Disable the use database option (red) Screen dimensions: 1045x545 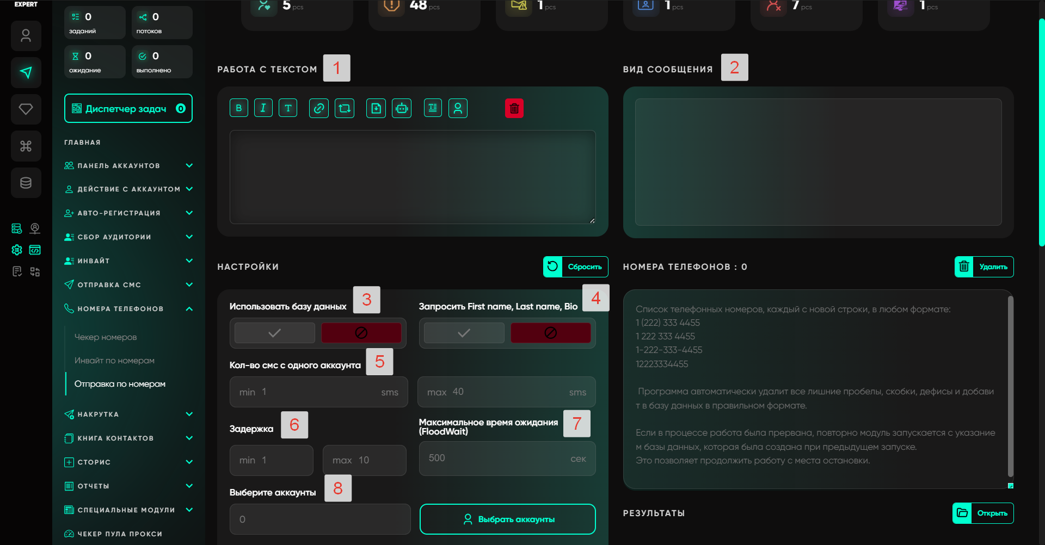click(x=361, y=333)
